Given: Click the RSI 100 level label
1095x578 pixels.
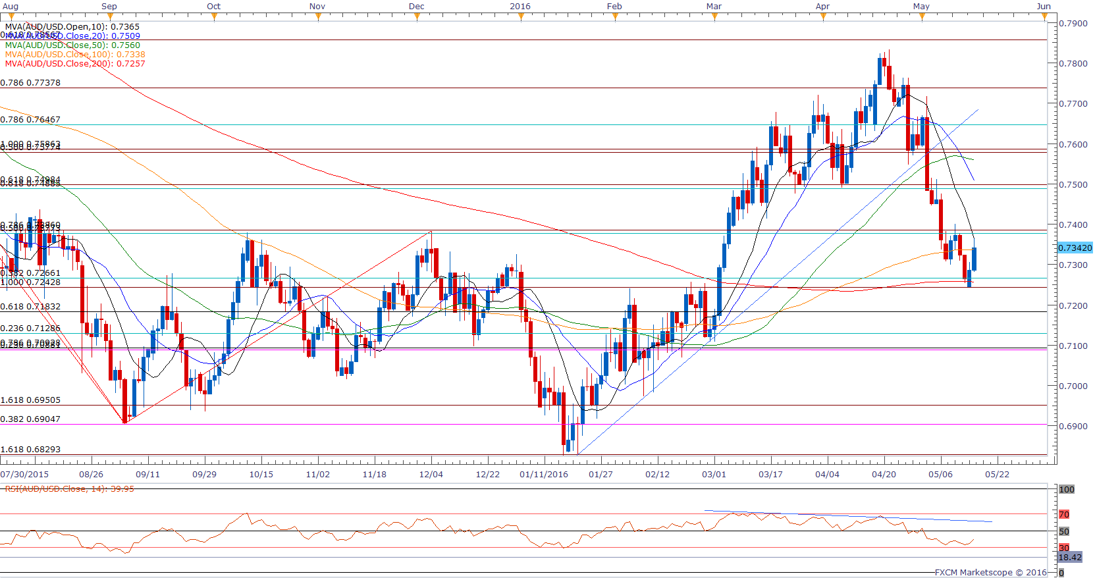Looking at the screenshot, I should coord(1067,490).
